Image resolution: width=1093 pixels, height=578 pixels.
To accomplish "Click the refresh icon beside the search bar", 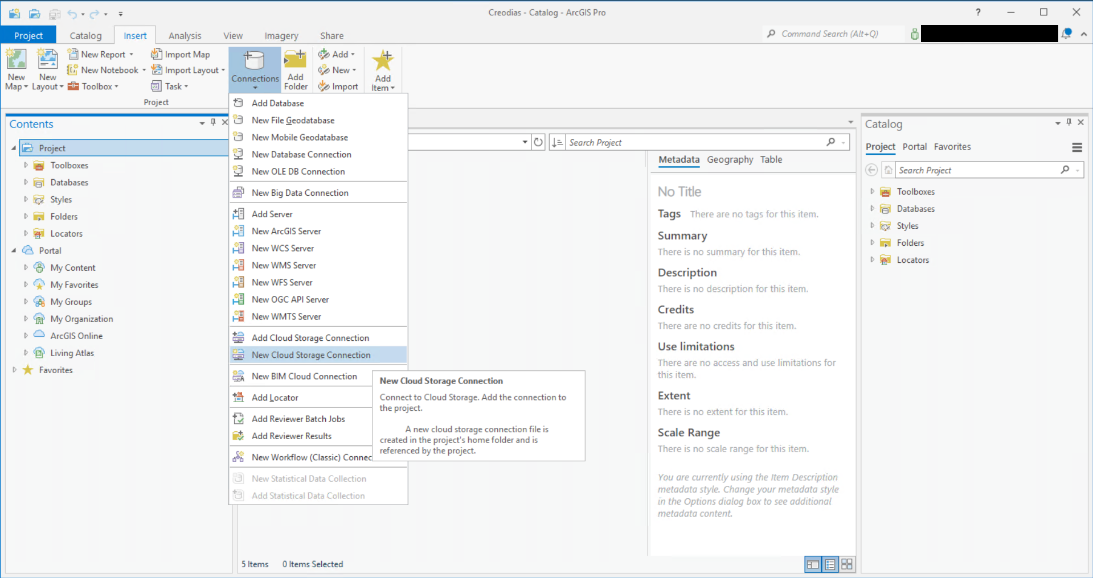I will point(538,142).
